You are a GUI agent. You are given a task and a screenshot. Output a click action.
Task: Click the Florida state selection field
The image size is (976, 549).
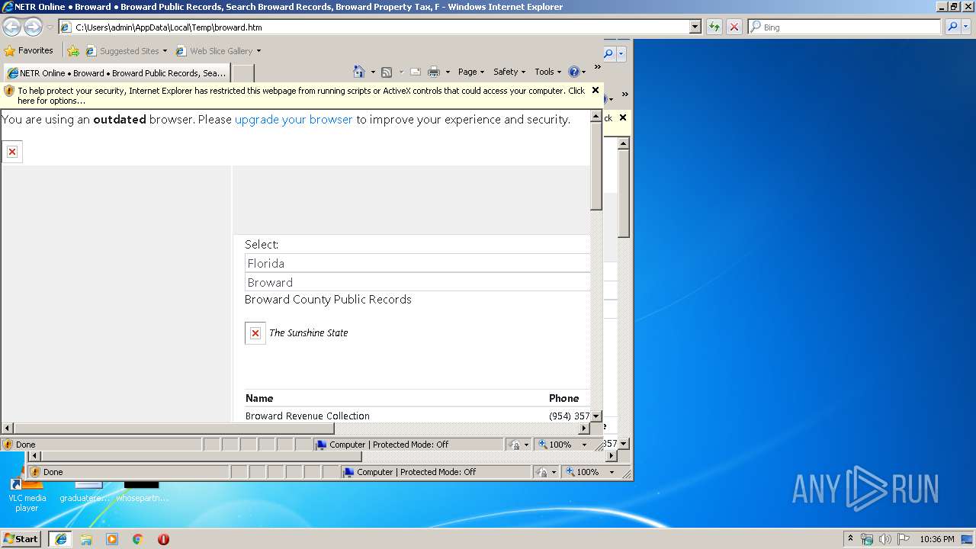click(417, 263)
